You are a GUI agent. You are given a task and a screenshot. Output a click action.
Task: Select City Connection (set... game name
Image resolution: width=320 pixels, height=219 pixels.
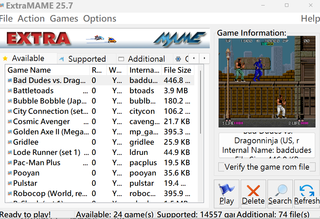coord(51,111)
